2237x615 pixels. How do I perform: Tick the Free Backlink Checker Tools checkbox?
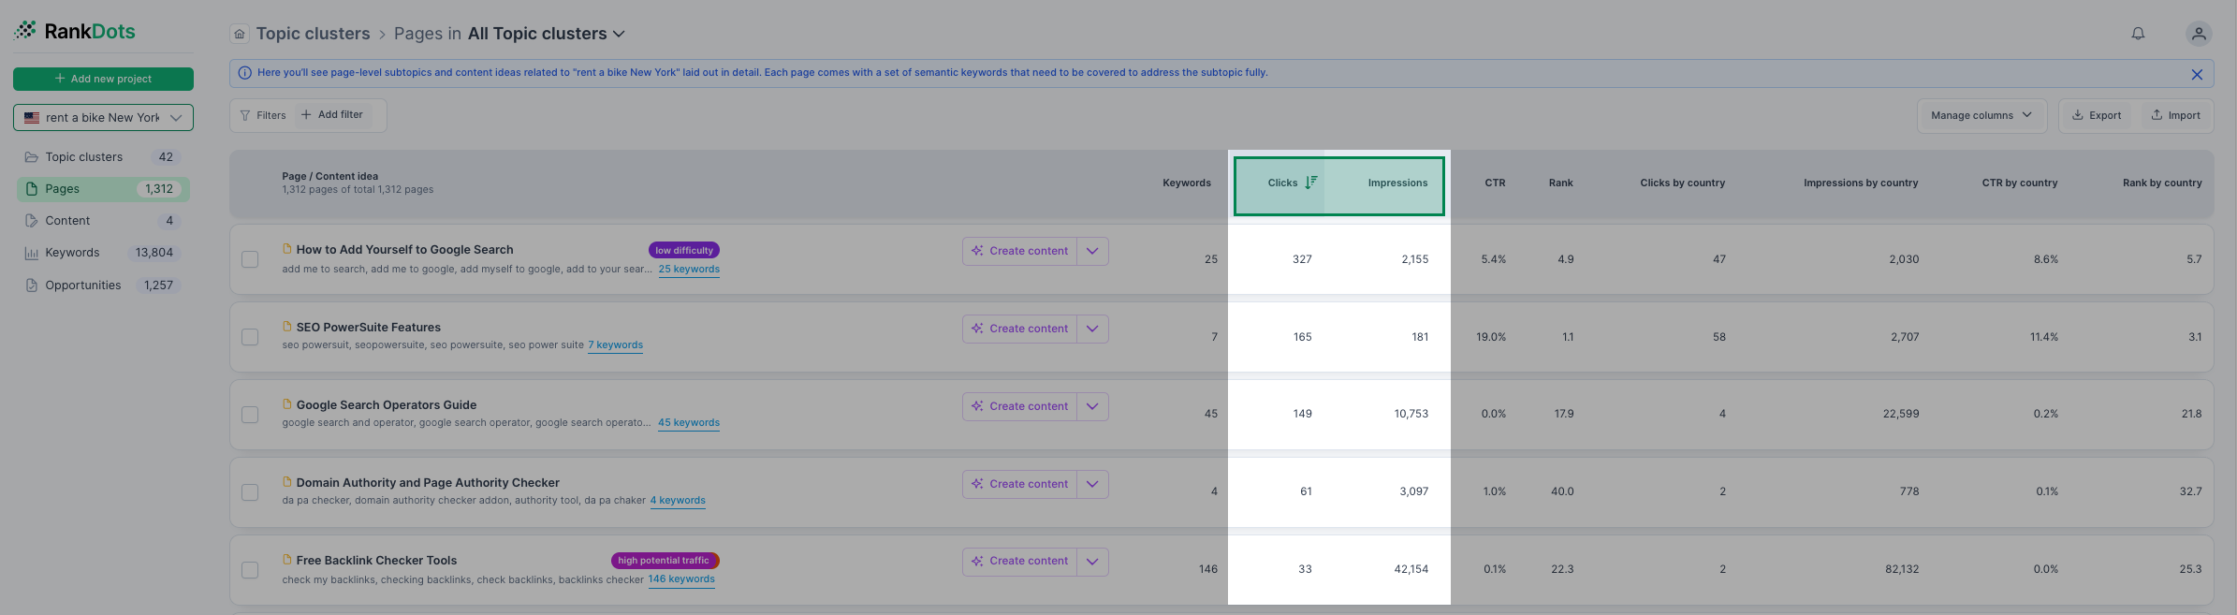250,570
